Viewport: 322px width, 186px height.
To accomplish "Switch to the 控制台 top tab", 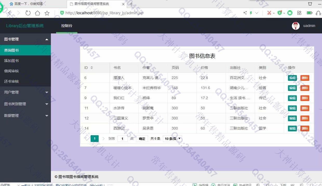I will (x=67, y=26).
